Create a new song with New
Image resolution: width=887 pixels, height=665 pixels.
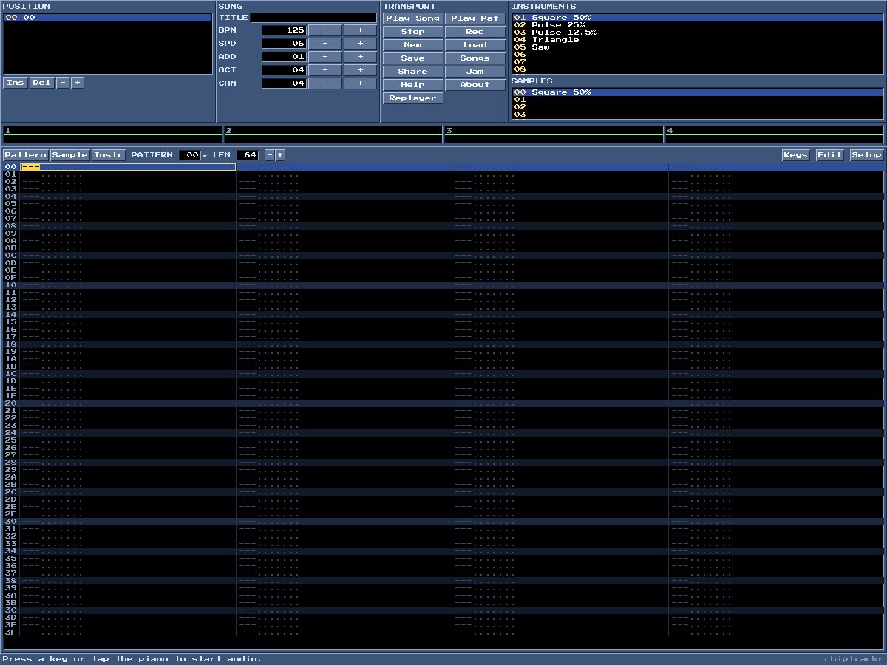click(x=412, y=45)
